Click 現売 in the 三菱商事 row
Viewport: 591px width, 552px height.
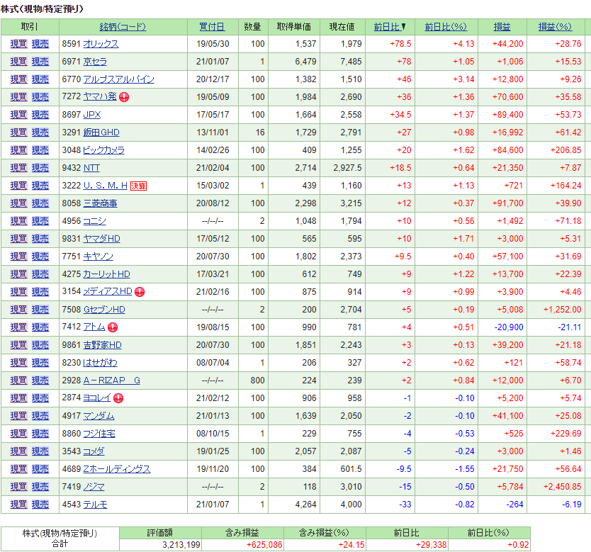tap(40, 203)
